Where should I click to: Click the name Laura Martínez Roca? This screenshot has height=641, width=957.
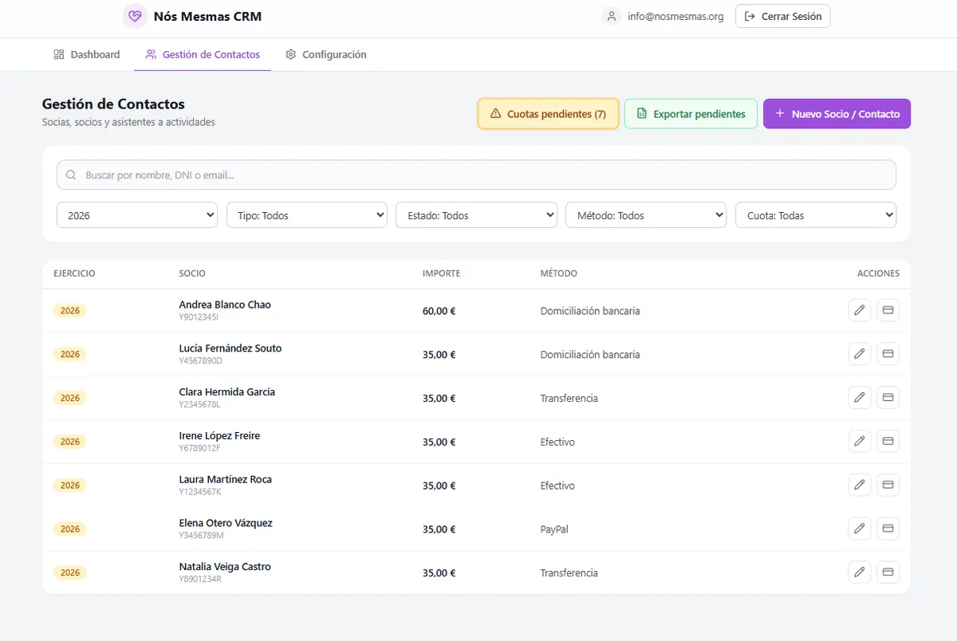click(226, 479)
